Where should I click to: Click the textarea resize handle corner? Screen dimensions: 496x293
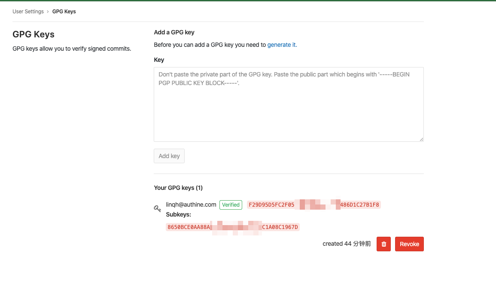(x=421, y=139)
